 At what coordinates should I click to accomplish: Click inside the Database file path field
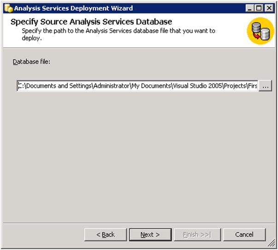[137, 86]
